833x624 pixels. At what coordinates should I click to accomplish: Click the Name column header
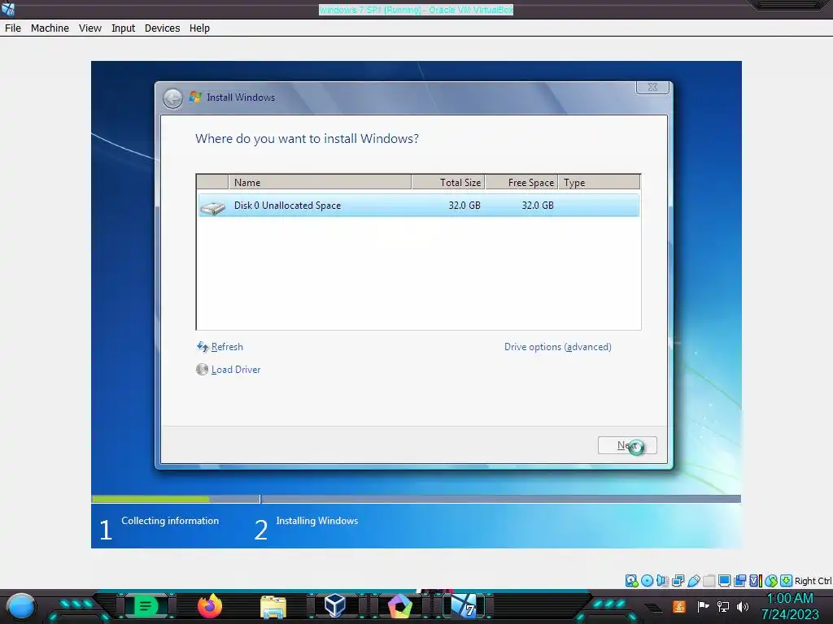(320, 182)
